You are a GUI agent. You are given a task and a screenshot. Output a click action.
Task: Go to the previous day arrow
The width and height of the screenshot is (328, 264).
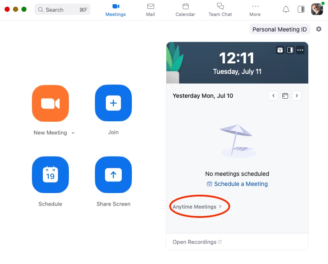pyautogui.click(x=273, y=96)
